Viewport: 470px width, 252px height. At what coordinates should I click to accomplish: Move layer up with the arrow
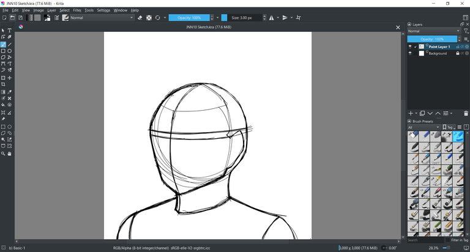coord(438,113)
